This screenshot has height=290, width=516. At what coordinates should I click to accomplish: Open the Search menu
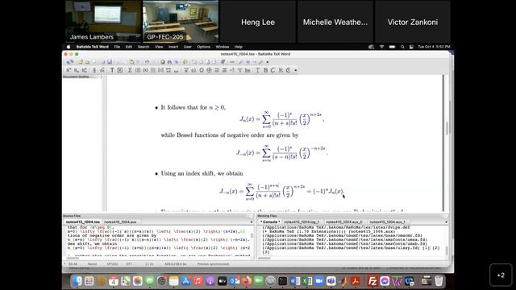pyautogui.click(x=144, y=47)
